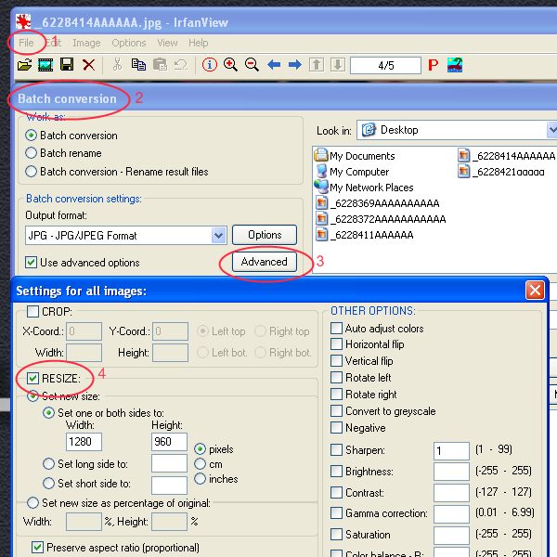Select Set short side to option
557x557 pixels.
point(48,483)
